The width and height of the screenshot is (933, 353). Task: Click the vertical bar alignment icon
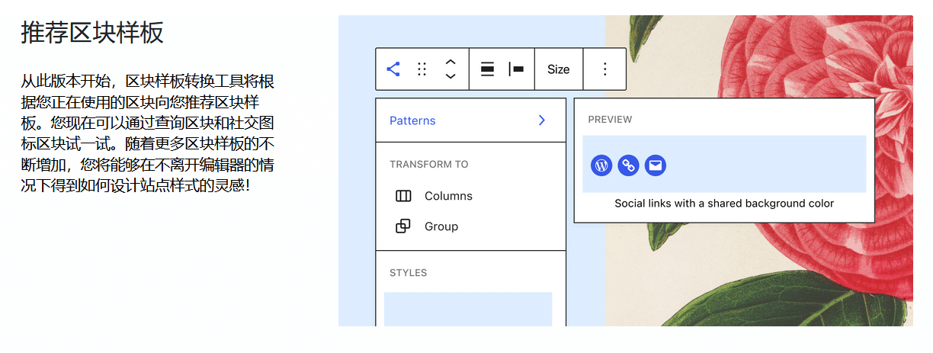516,69
